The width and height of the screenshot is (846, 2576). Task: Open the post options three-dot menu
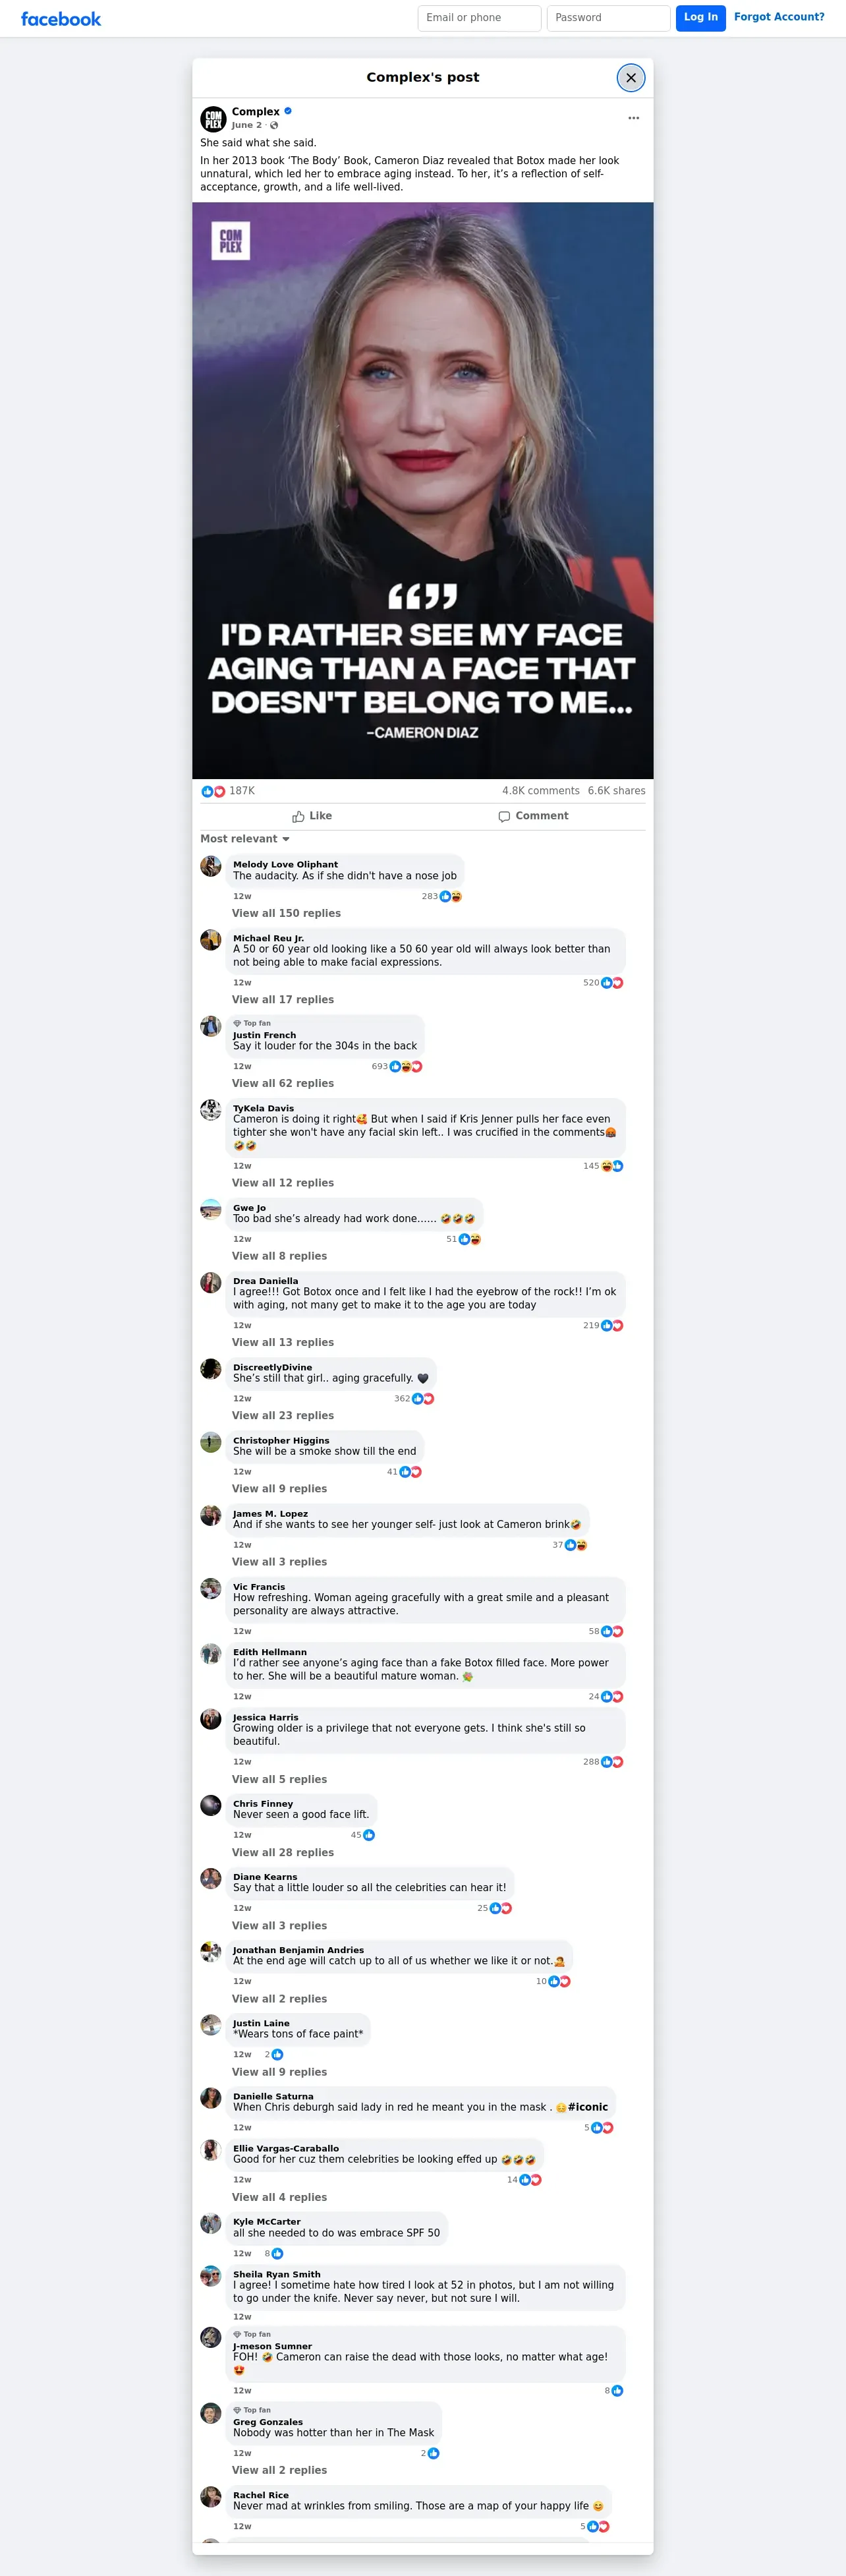[x=633, y=118]
